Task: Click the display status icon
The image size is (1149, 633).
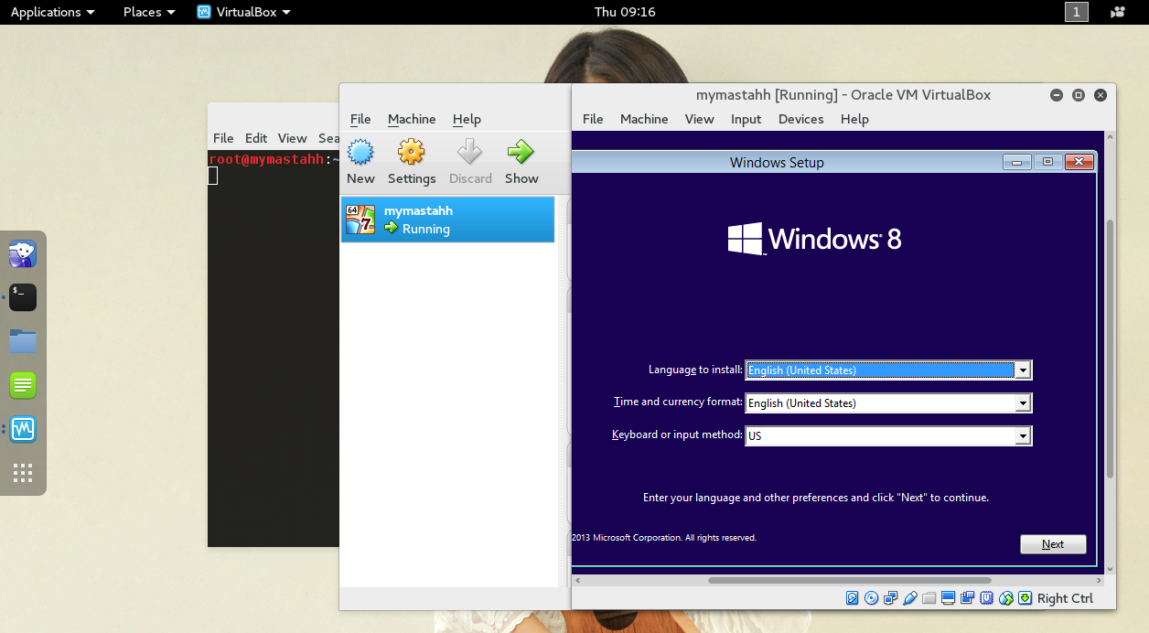Action: pyautogui.click(x=948, y=598)
